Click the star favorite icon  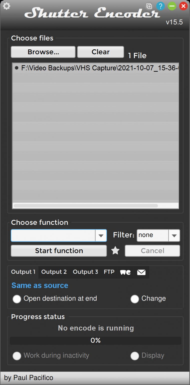(115, 250)
